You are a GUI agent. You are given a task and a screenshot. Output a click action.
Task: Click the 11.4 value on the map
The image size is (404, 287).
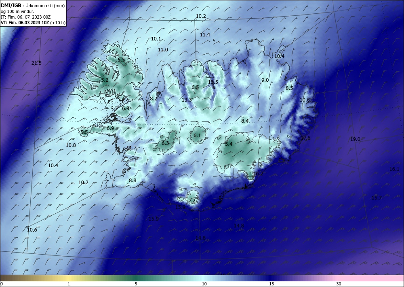205,34
